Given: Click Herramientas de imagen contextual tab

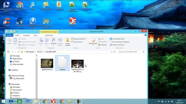Looking at the screenshot, I should click(49, 32).
